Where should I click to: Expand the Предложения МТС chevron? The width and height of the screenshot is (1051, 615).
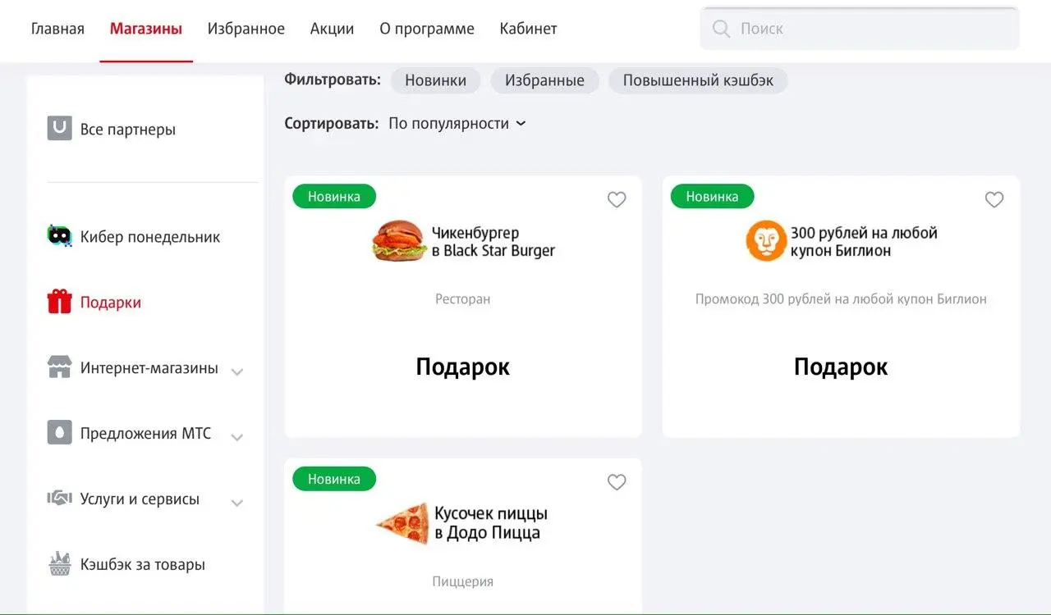(237, 437)
